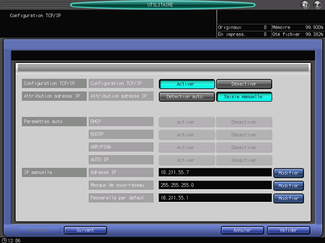Click the Mémoire 99.930% status entry
The height and width of the screenshot is (243, 325).
[297, 28]
